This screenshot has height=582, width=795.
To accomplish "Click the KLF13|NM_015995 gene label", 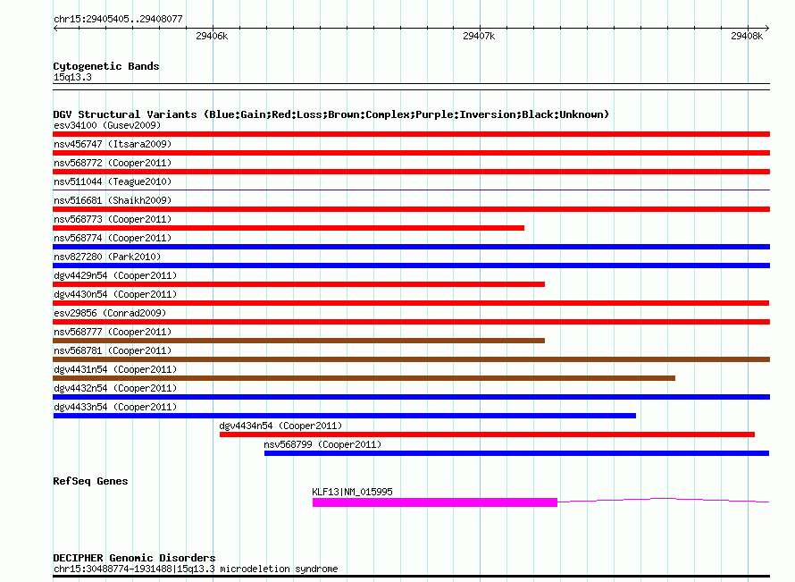I will click(x=352, y=492).
